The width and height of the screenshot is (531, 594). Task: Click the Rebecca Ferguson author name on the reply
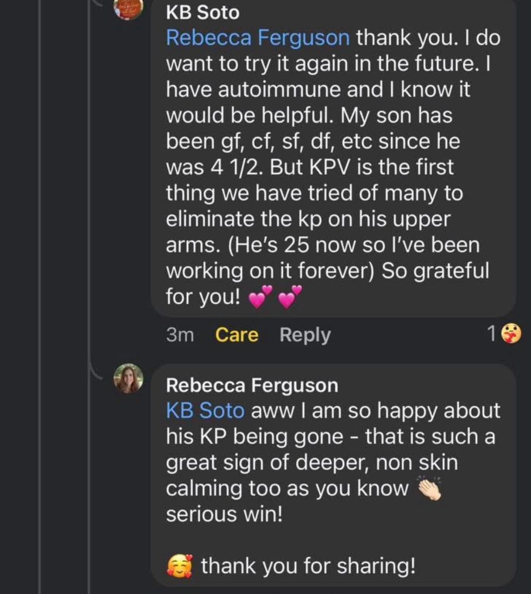[251, 385]
